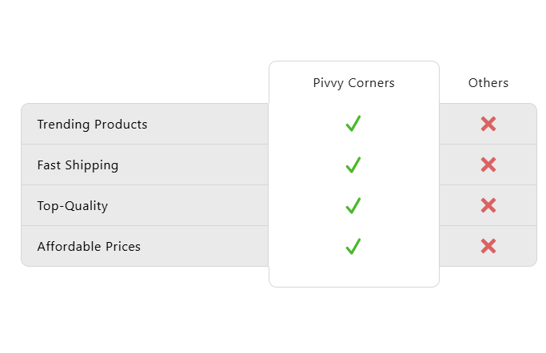Click the red X for Trending Products
Viewport: 546px width, 353px height.
pos(488,124)
